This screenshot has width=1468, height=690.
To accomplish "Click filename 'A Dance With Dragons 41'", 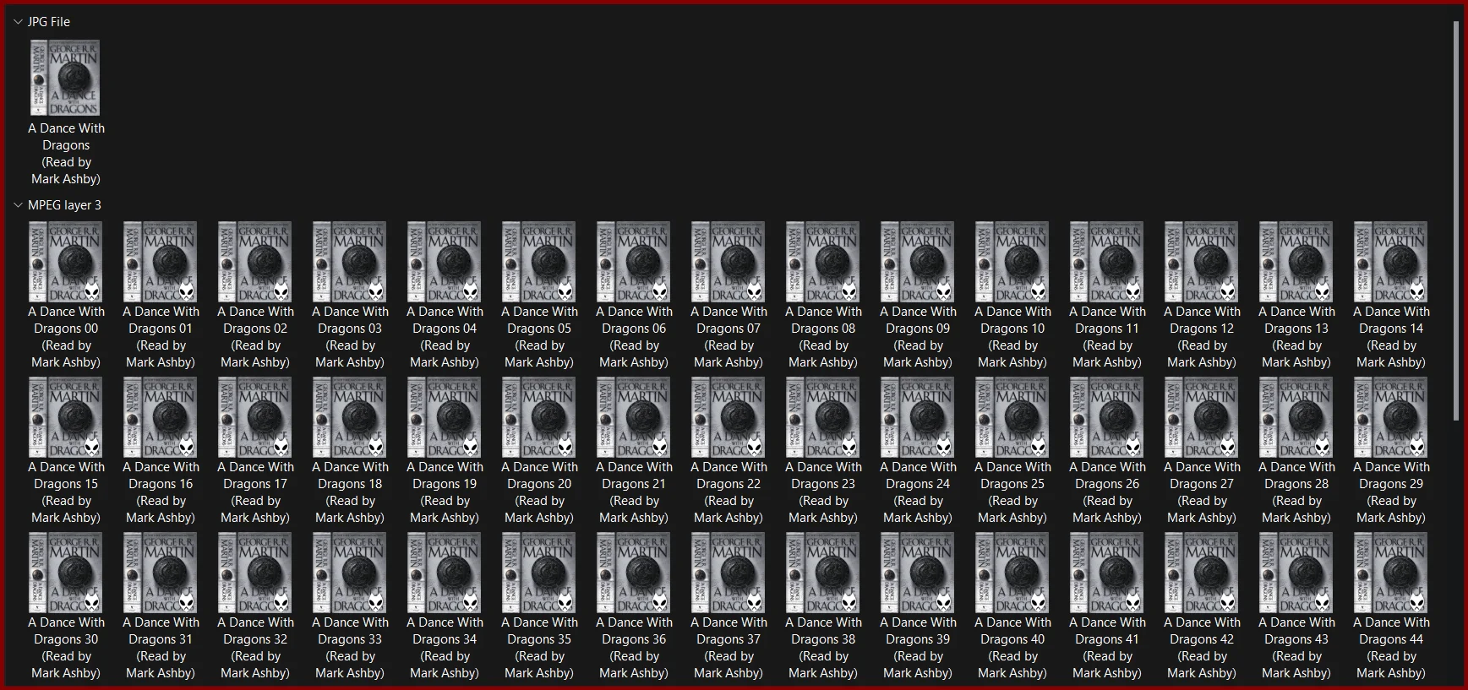I will [1107, 648].
